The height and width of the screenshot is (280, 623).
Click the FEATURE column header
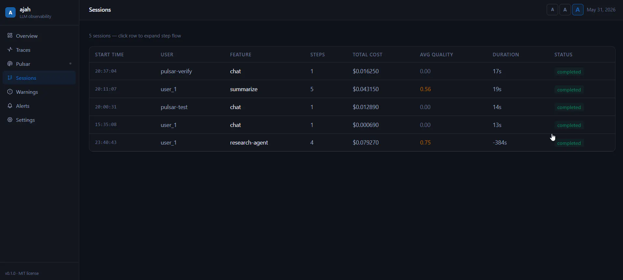click(x=241, y=55)
